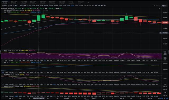The image size is (169, 100).
Task: Open settings icon of the lower MA pane
Action: tap(8, 62)
